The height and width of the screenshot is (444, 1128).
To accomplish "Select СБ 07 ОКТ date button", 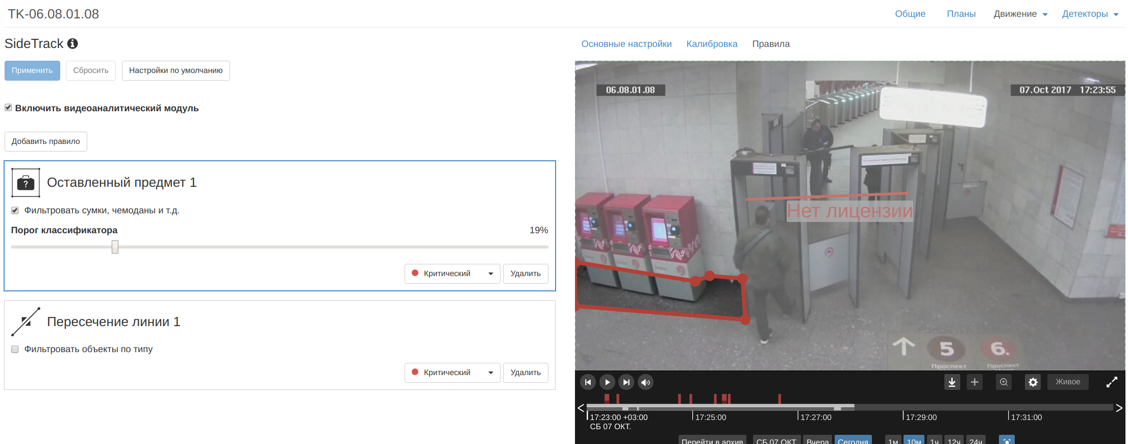I will [776, 440].
